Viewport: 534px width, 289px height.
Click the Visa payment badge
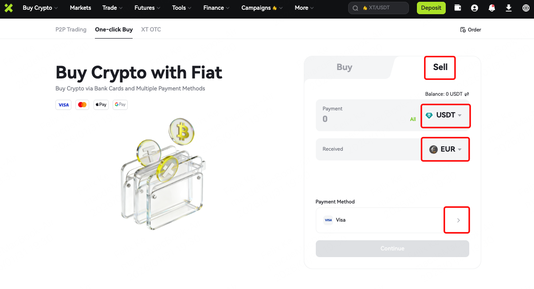[63, 104]
